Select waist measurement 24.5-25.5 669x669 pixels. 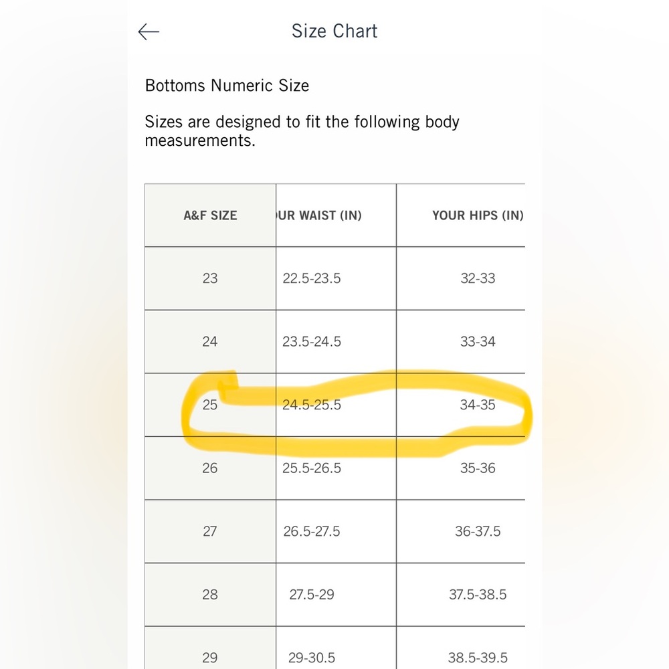pyautogui.click(x=312, y=405)
